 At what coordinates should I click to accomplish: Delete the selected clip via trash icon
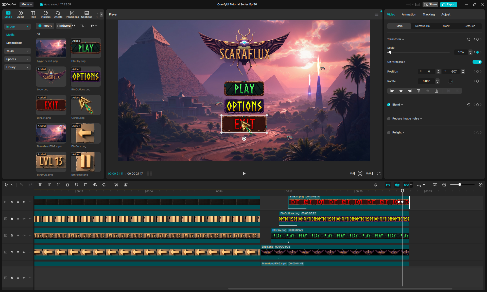[67, 185]
